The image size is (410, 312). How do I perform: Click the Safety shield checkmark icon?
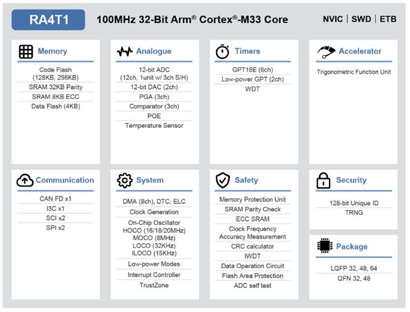(223, 180)
